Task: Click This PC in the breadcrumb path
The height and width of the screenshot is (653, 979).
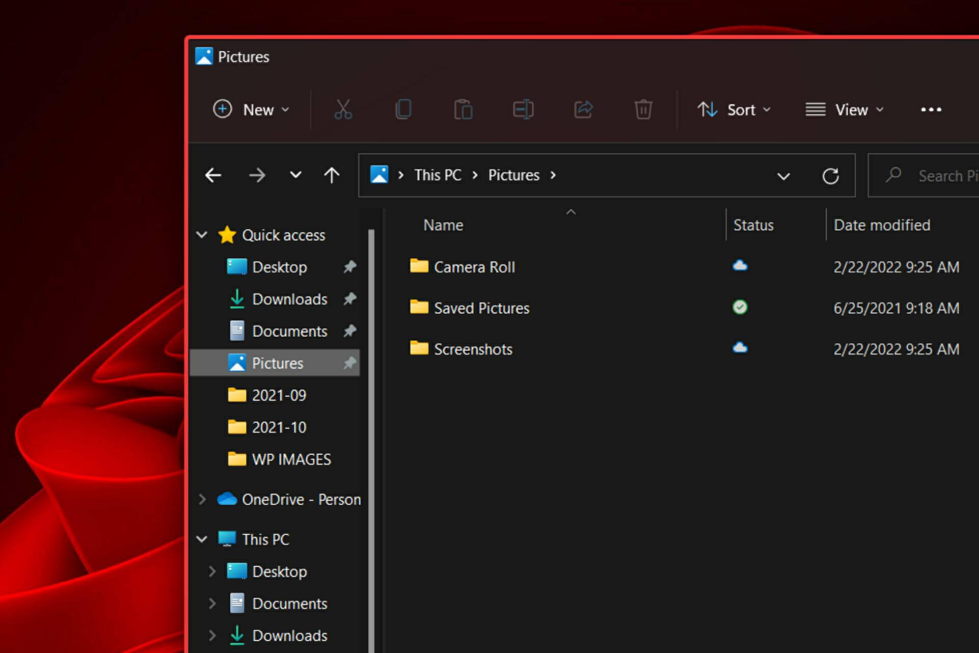Action: pos(437,175)
